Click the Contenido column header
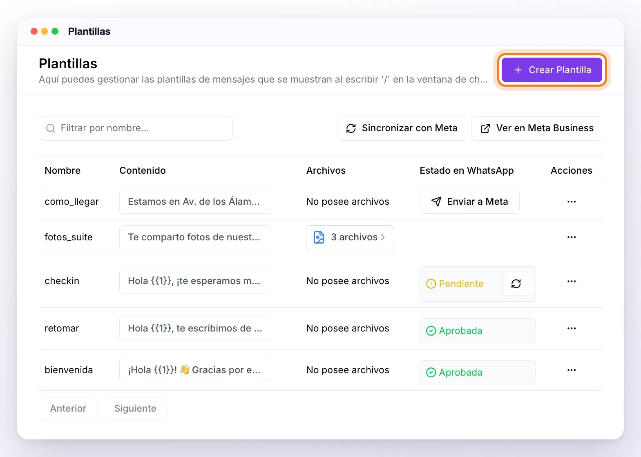The height and width of the screenshot is (457, 641). (x=143, y=170)
